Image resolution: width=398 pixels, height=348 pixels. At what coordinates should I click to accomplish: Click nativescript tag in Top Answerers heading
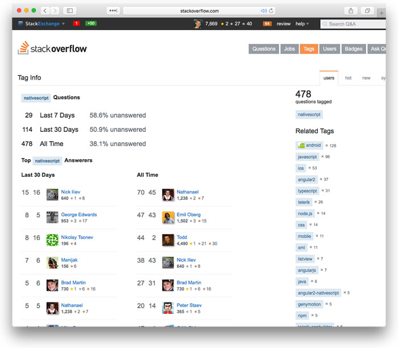[x=47, y=161]
